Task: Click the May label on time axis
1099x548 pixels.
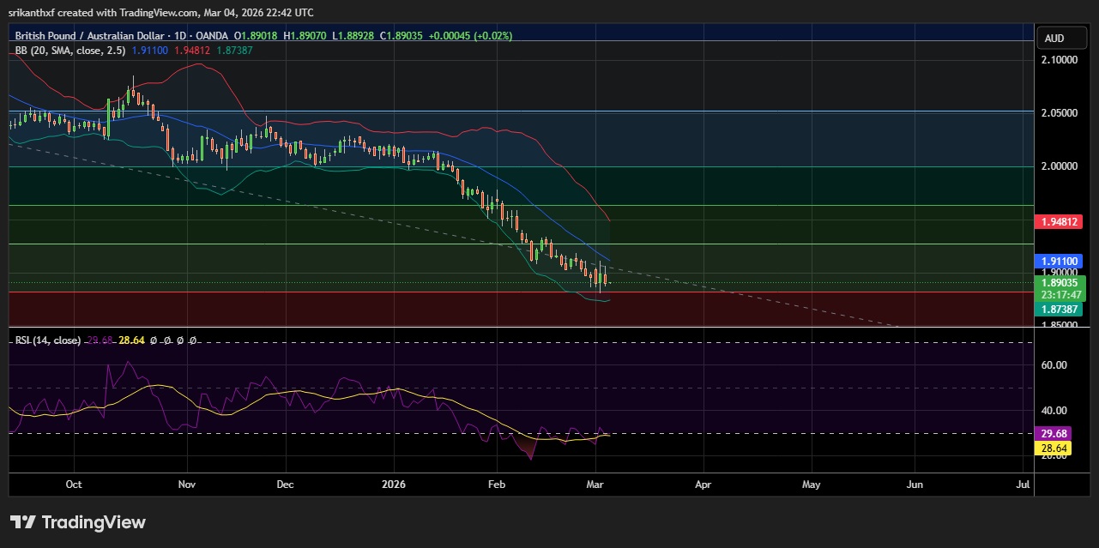Action: pos(811,485)
